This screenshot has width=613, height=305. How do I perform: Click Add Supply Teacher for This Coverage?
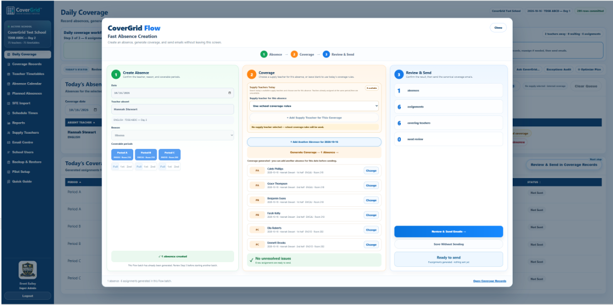coord(314,118)
